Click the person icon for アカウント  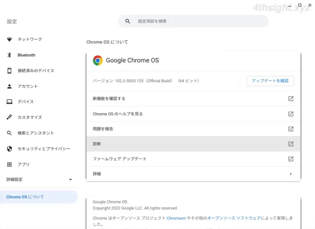tap(9, 86)
